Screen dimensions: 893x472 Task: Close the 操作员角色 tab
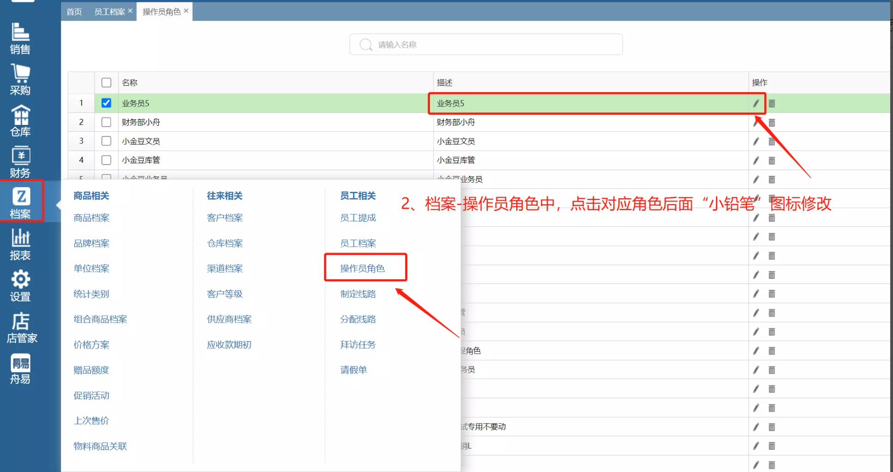186,11
